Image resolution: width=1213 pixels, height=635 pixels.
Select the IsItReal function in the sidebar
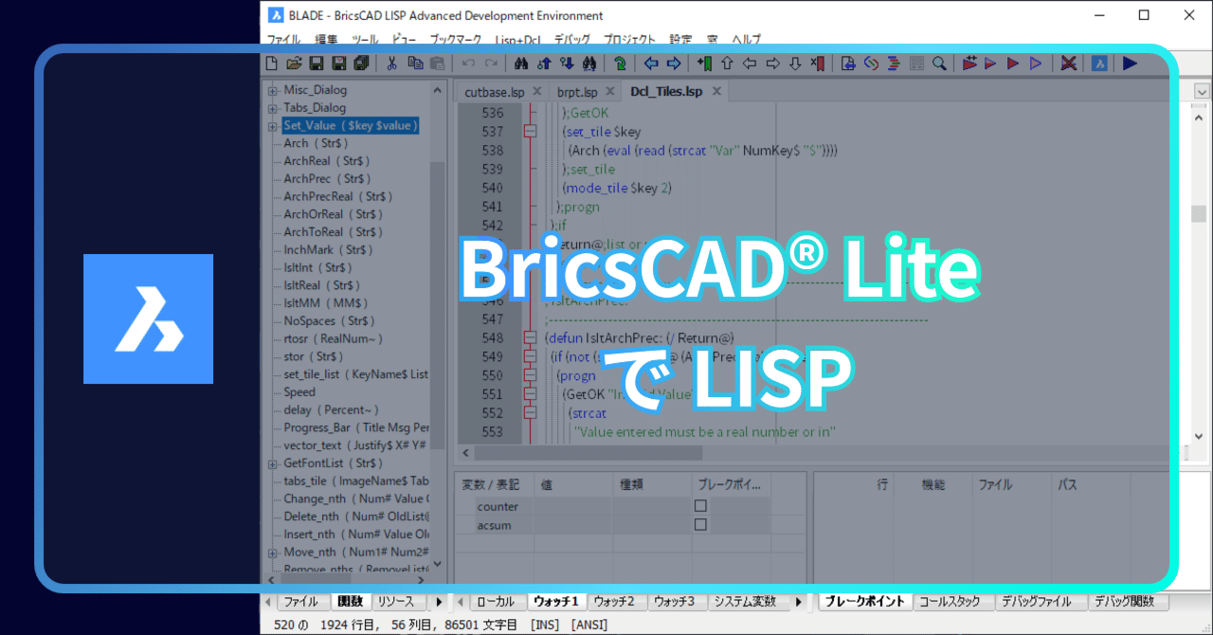coord(313,285)
